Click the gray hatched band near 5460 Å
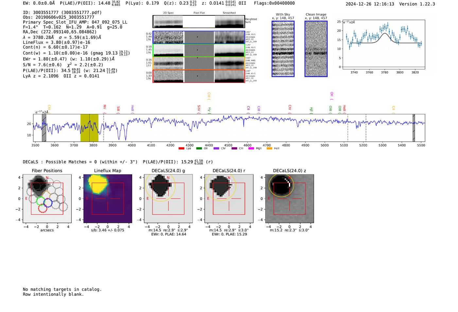This screenshot has height=312, width=458. tap(414, 128)
